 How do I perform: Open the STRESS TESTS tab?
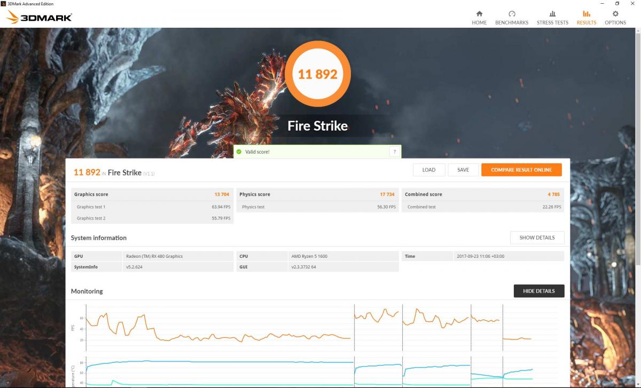tap(552, 18)
